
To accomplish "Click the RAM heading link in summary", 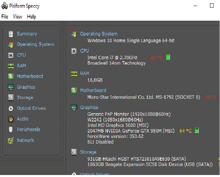I will click(x=84, y=73).
